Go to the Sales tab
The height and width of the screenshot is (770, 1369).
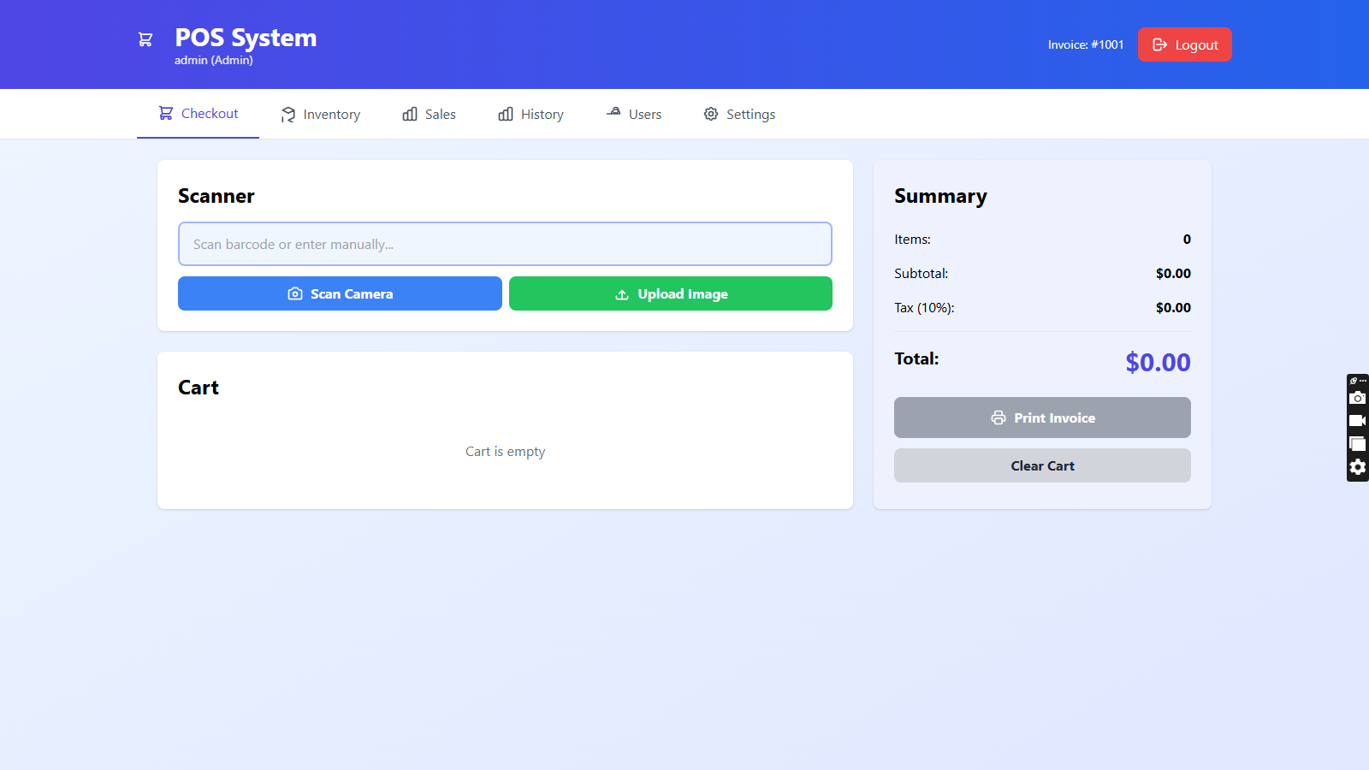[x=429, y=115]
